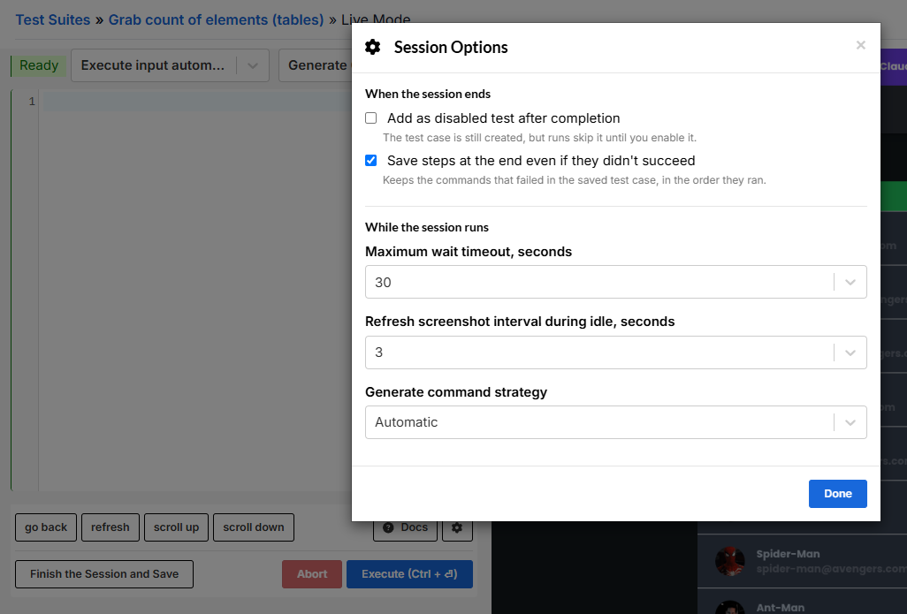Click the Ready status label
Image resolution: width=907 pixels, height=614 pixels.
point(39,65)
